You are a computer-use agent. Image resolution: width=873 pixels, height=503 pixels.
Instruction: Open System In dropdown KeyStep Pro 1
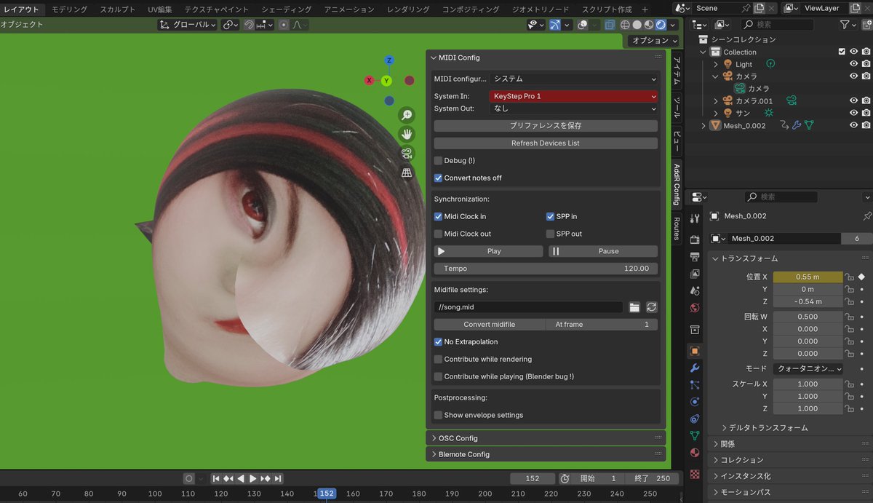574,96
